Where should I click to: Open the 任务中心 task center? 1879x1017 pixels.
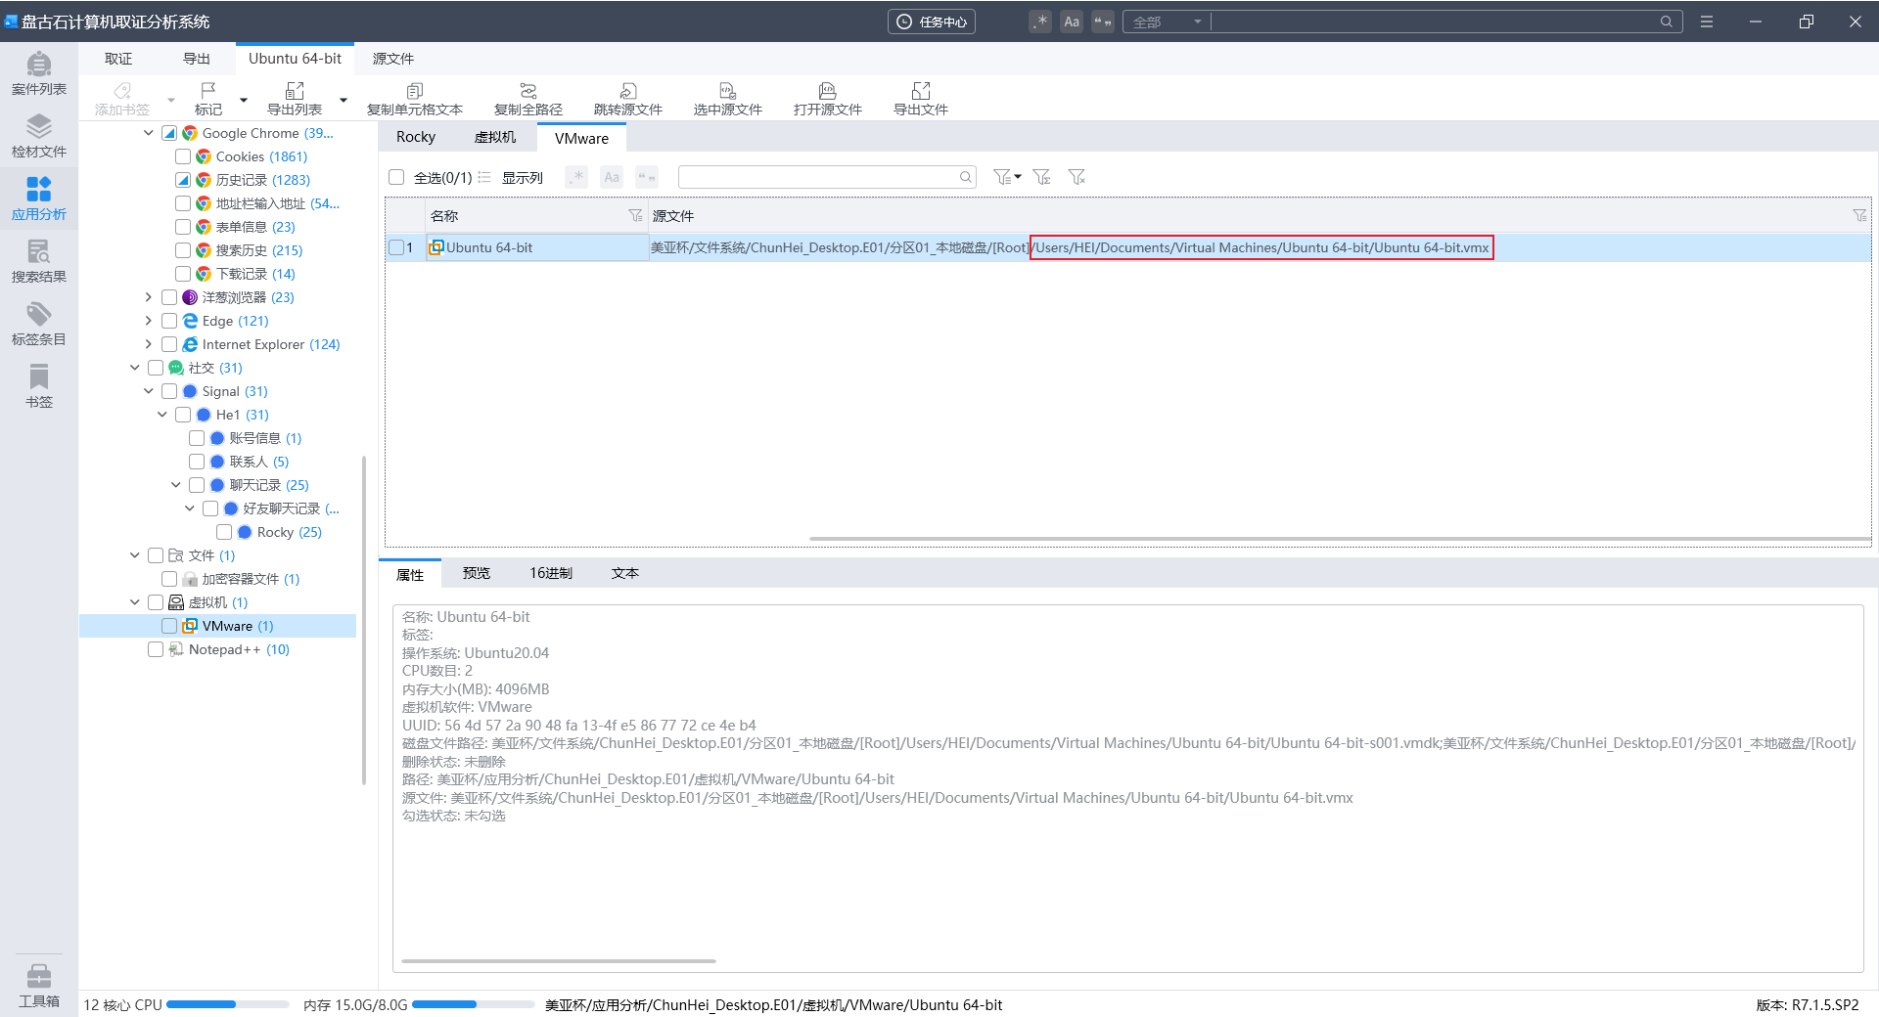pyautogui.click(x=931, y=22)
